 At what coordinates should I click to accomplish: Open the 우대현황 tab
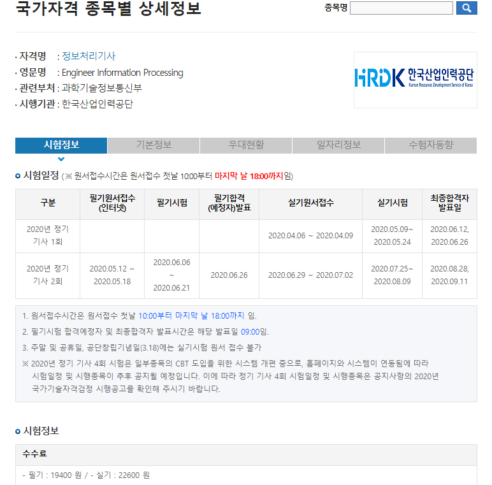[246, 145]
